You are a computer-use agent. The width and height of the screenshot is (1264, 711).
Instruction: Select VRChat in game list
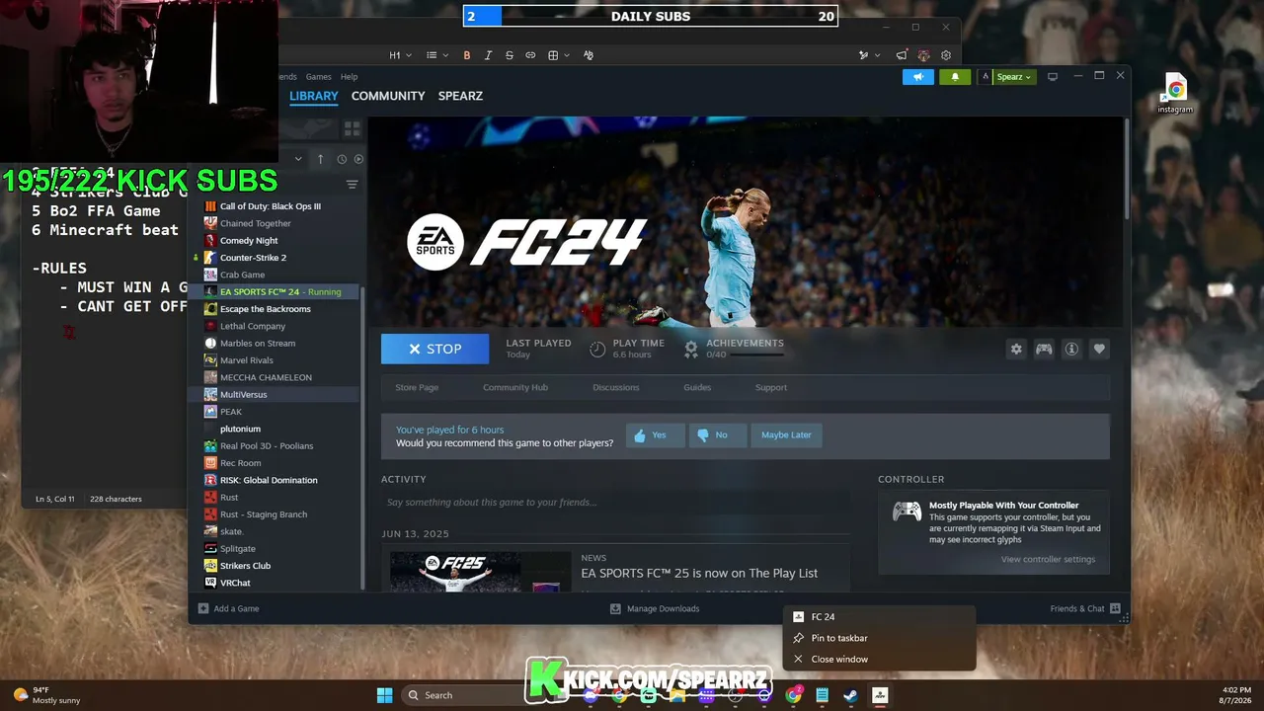pos(235,583)
